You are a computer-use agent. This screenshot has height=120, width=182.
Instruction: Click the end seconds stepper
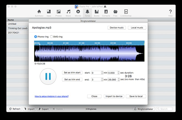[x=118, y=79]
